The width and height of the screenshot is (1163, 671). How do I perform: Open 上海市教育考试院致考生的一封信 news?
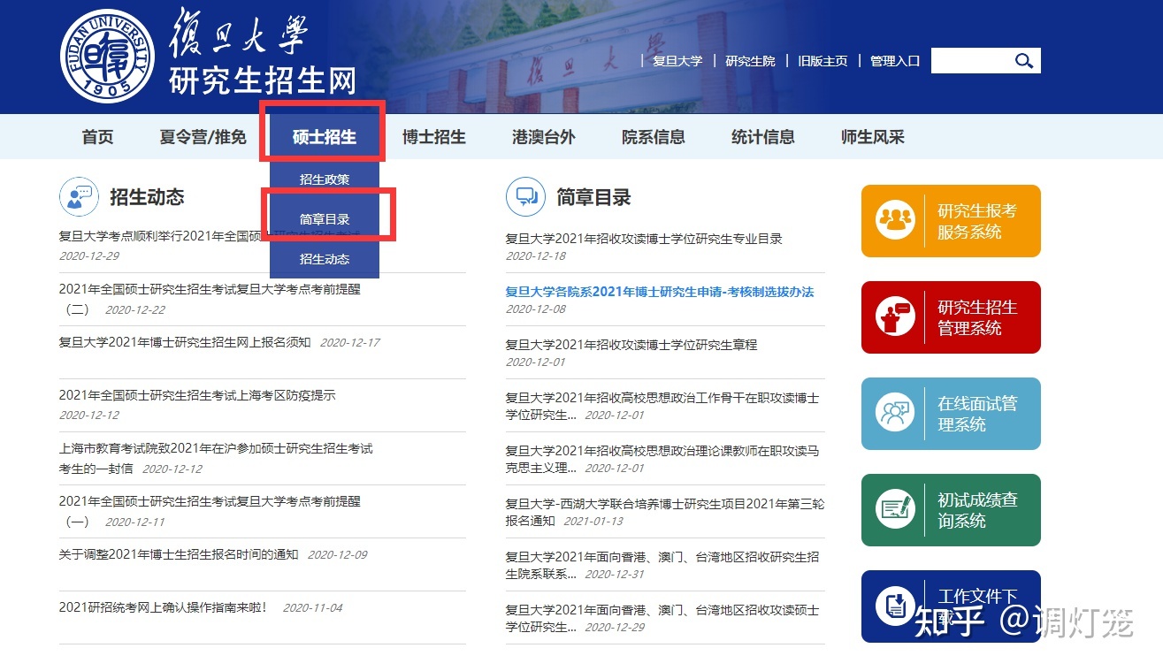(x=216, y=458)
